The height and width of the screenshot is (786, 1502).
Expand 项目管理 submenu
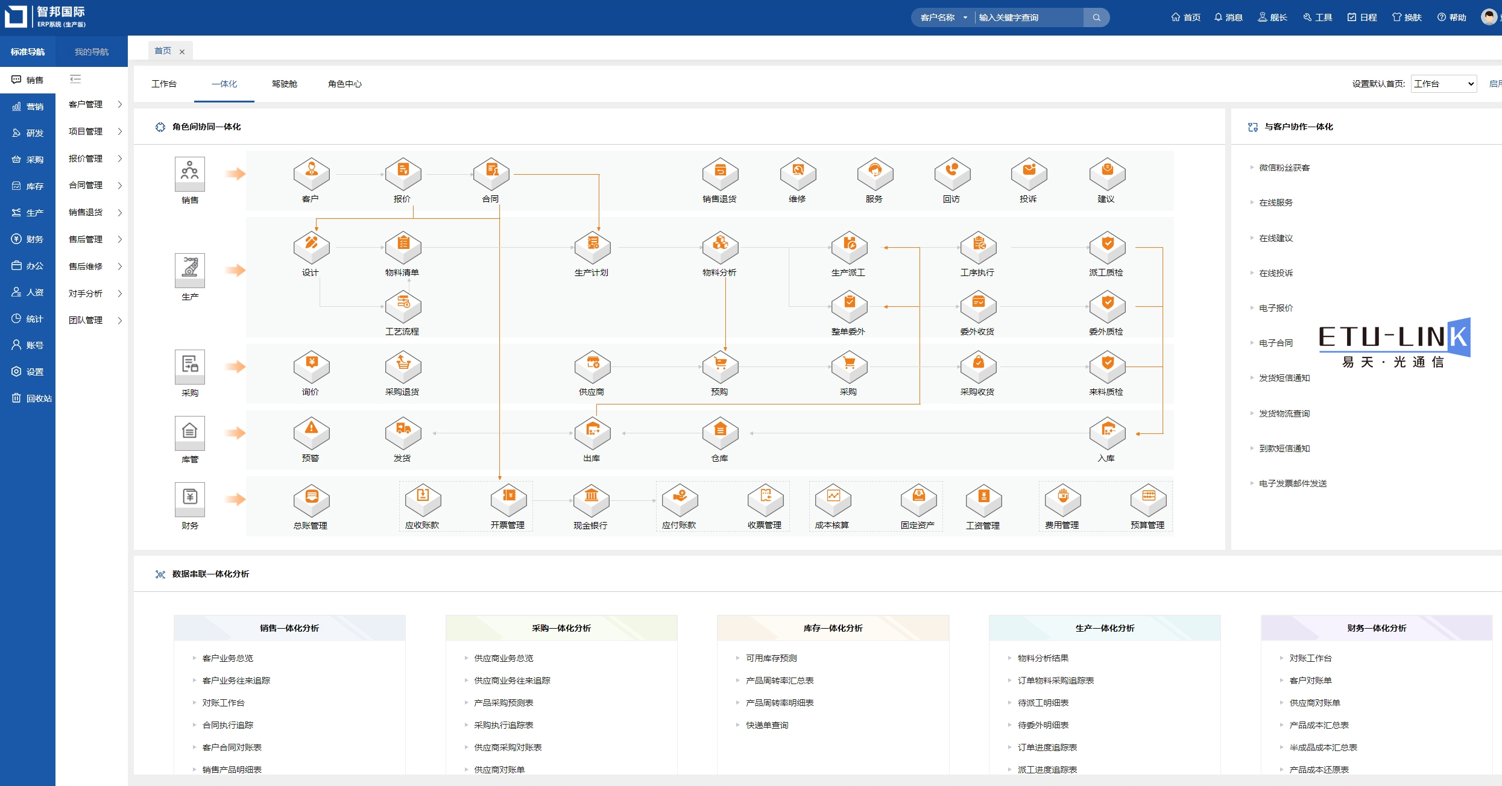tap(95, 131)
